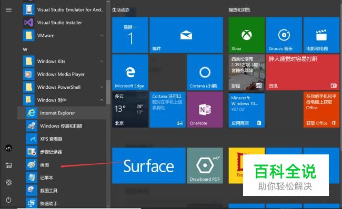Click the Power button icon

tap(8, 200)
